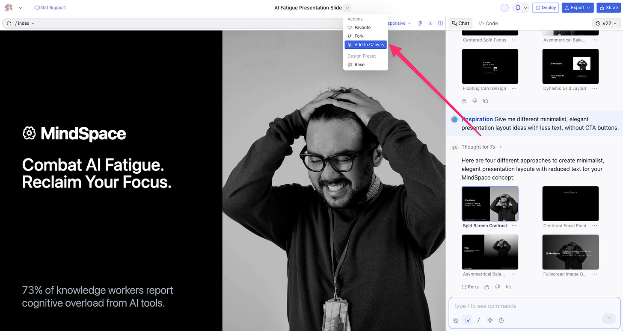Click the Figma export icon in preview toolbar
The image size is (623, 331).
click(420, 23)
